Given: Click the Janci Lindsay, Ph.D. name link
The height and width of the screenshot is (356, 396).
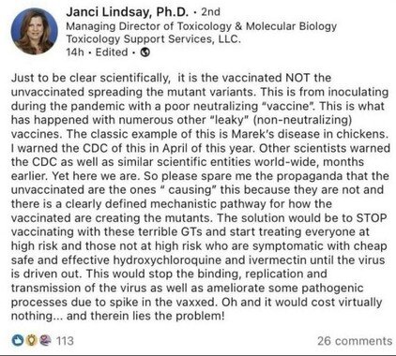Looking at the screenshot, I should pos(128,12).
